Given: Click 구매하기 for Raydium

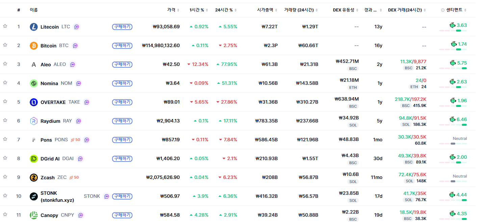Looking at the screenshot, I should point(122,121).
